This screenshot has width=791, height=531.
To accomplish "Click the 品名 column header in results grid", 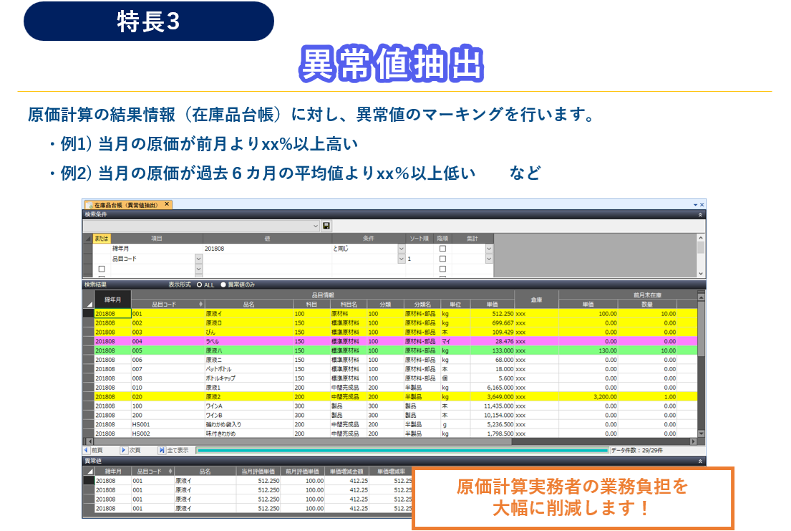I will pyautogui.click(x=249, y=304).
